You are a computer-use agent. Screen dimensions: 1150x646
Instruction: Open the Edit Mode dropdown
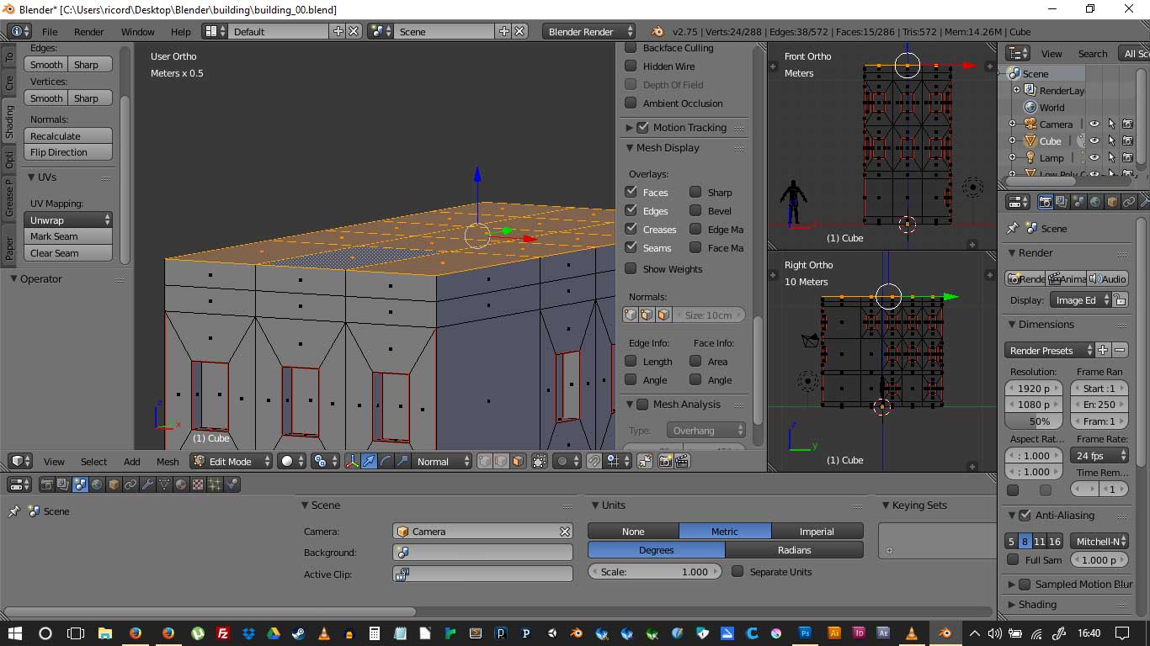232,461
